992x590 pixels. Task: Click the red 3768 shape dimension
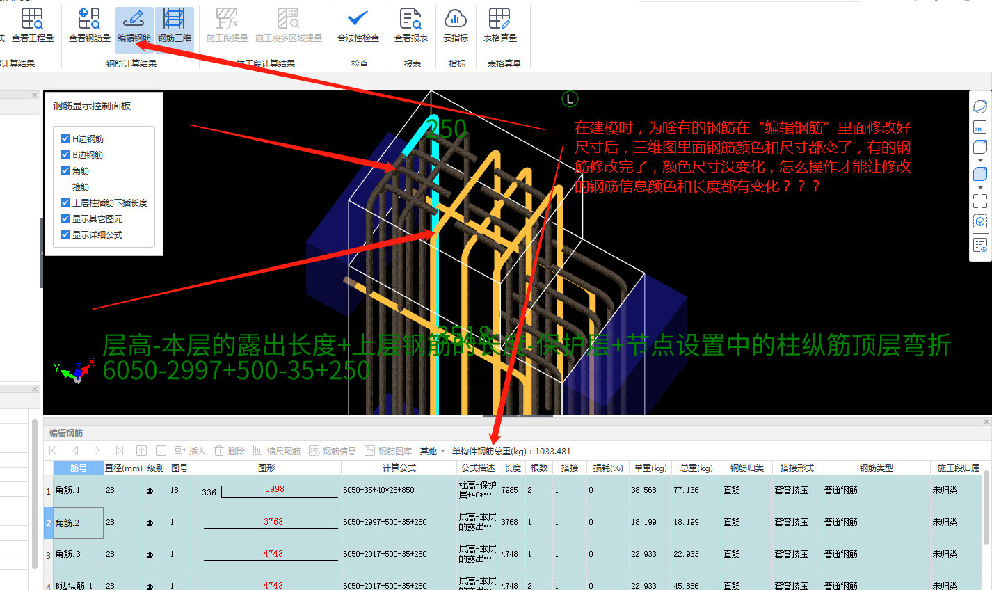point(273,522)
